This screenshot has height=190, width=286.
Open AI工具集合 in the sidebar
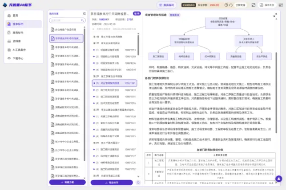click(20, 50)
